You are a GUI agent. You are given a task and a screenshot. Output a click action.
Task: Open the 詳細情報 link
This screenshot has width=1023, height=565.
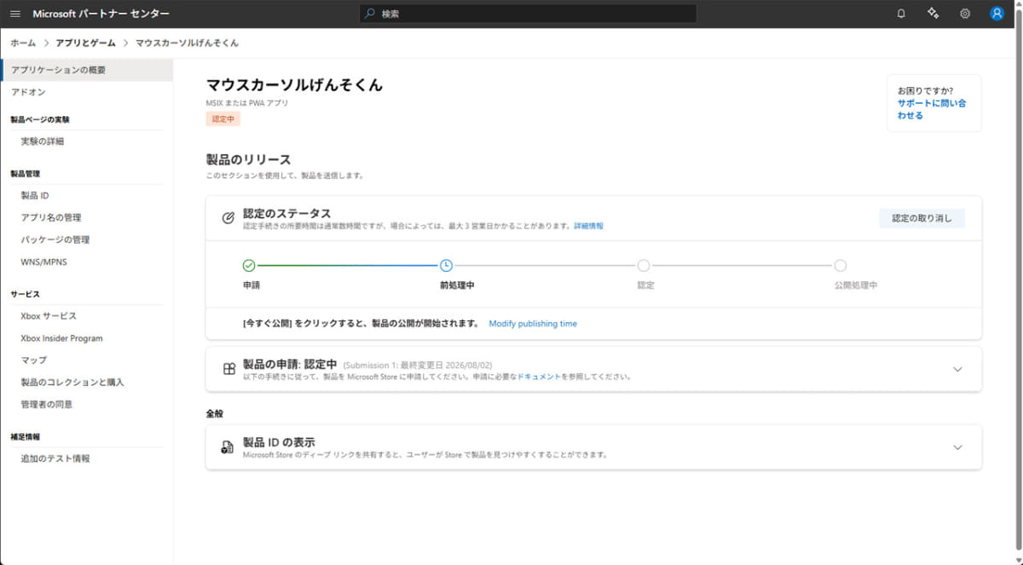(588, 226)
